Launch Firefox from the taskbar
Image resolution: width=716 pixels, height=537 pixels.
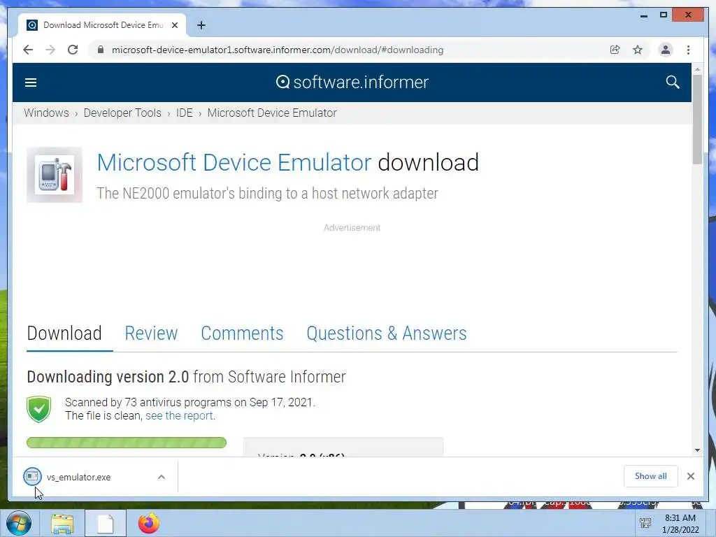click(148, 523)
